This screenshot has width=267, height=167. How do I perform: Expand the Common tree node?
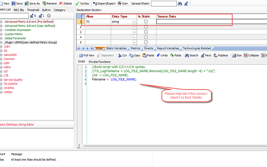(x=1, y=59)
